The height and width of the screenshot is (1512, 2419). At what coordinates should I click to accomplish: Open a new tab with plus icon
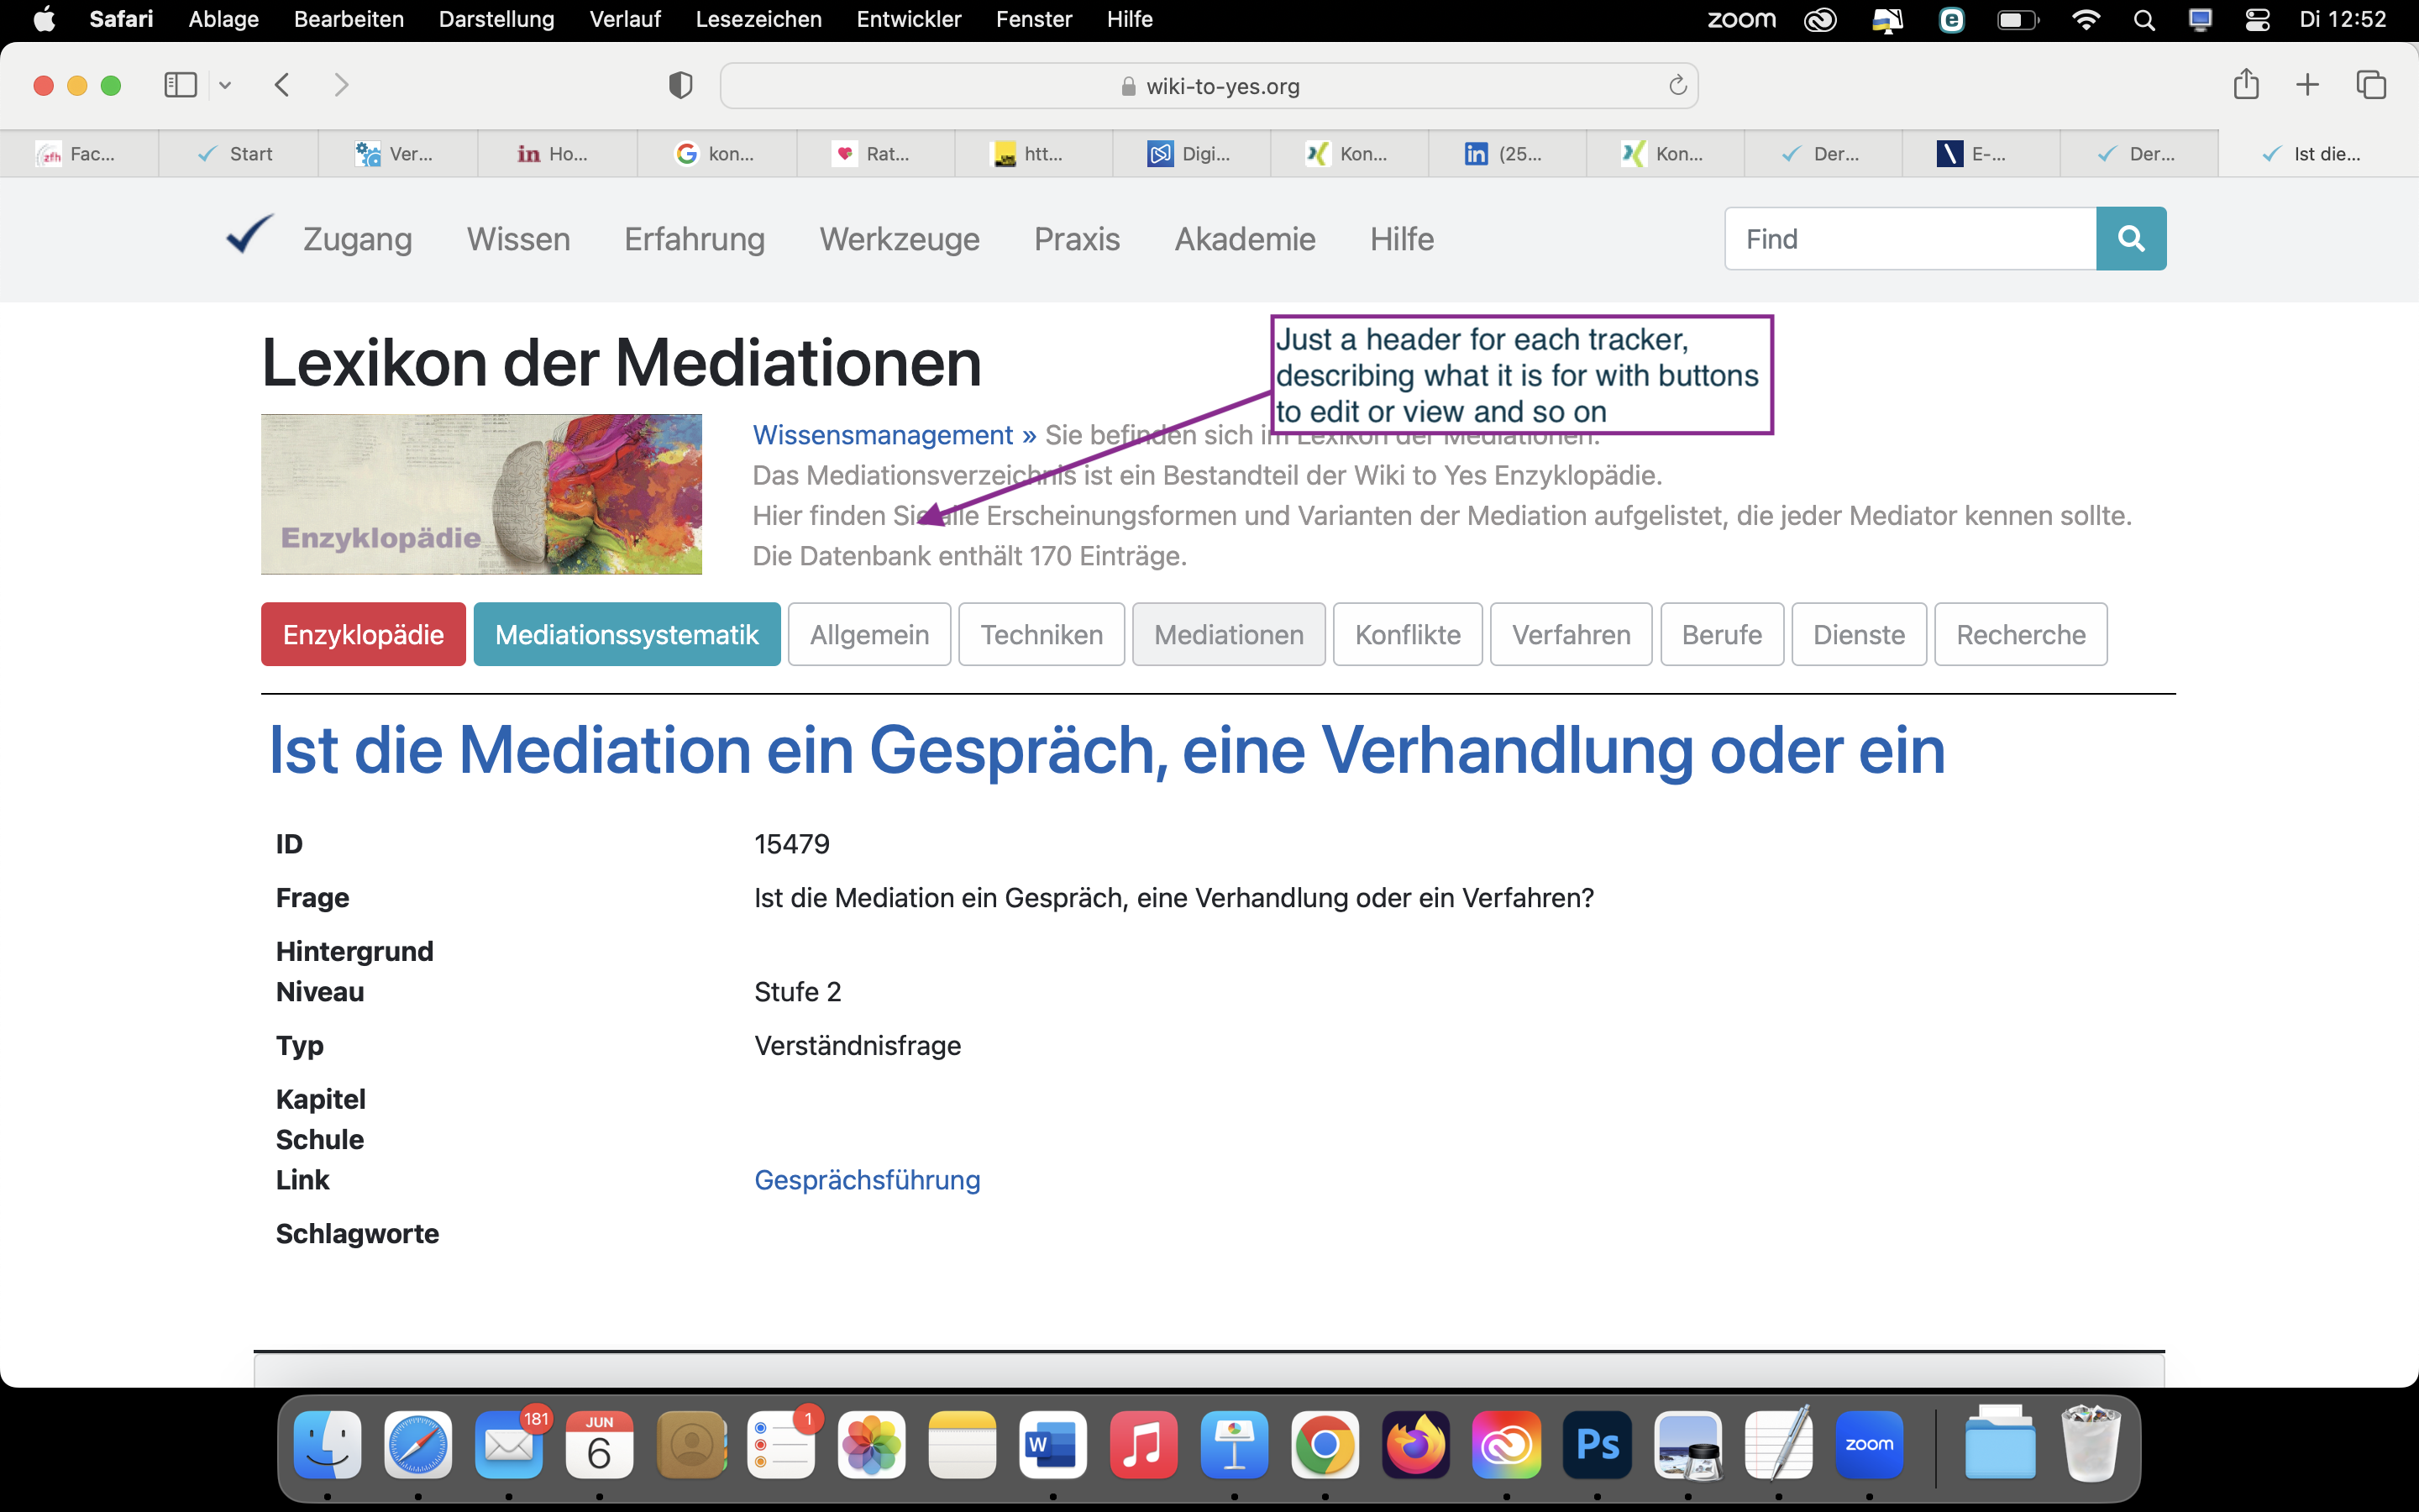click(2307, 85)
